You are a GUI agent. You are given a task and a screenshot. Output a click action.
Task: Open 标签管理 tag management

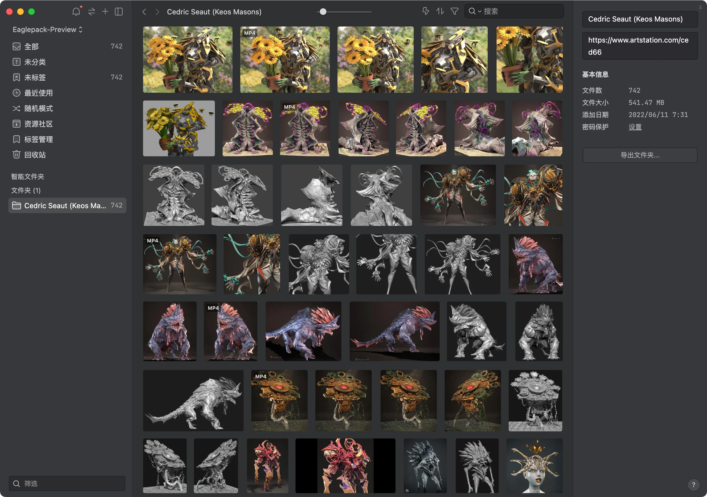(67, 139)
